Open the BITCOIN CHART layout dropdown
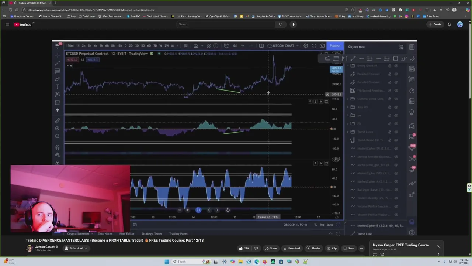The width and height of the screenshot is (472, 266). click(x=283, y=46)
